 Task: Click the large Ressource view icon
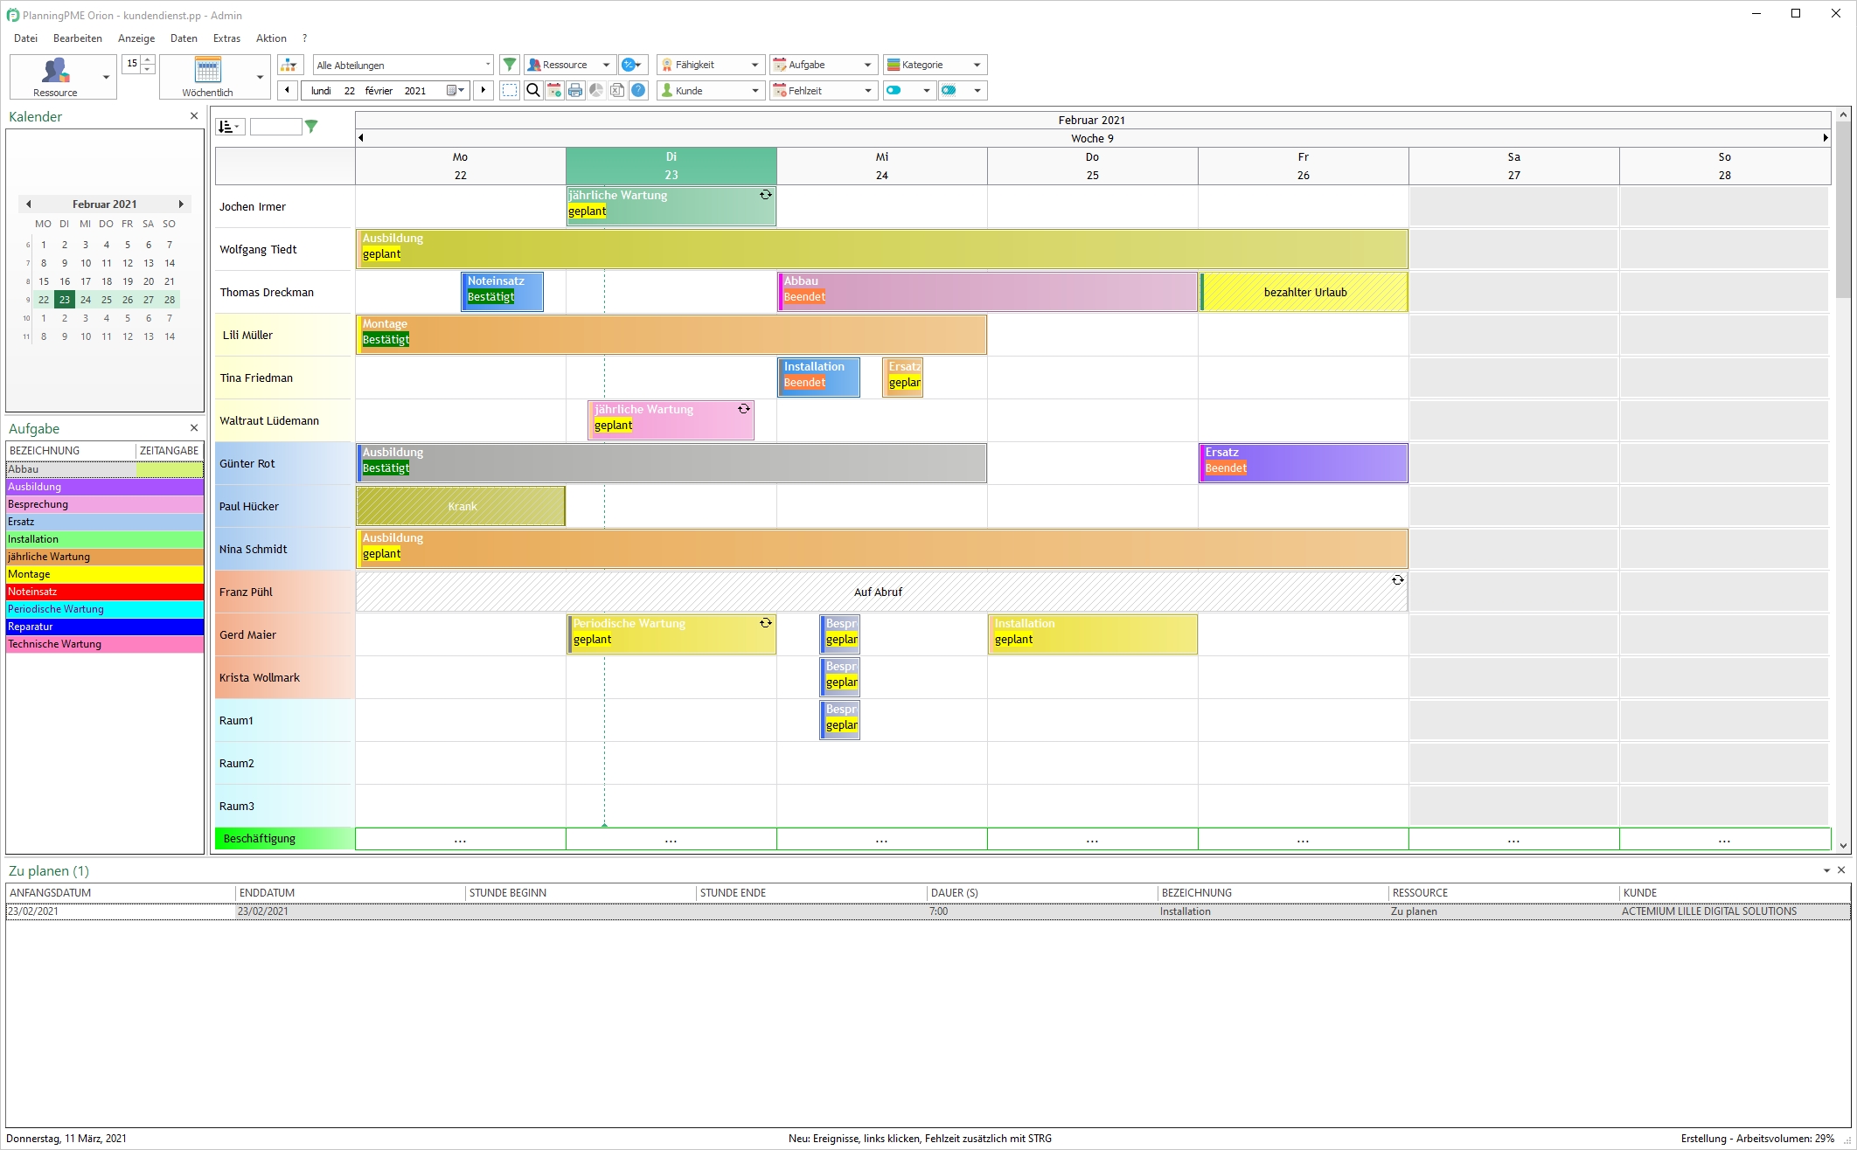point(55,71)
